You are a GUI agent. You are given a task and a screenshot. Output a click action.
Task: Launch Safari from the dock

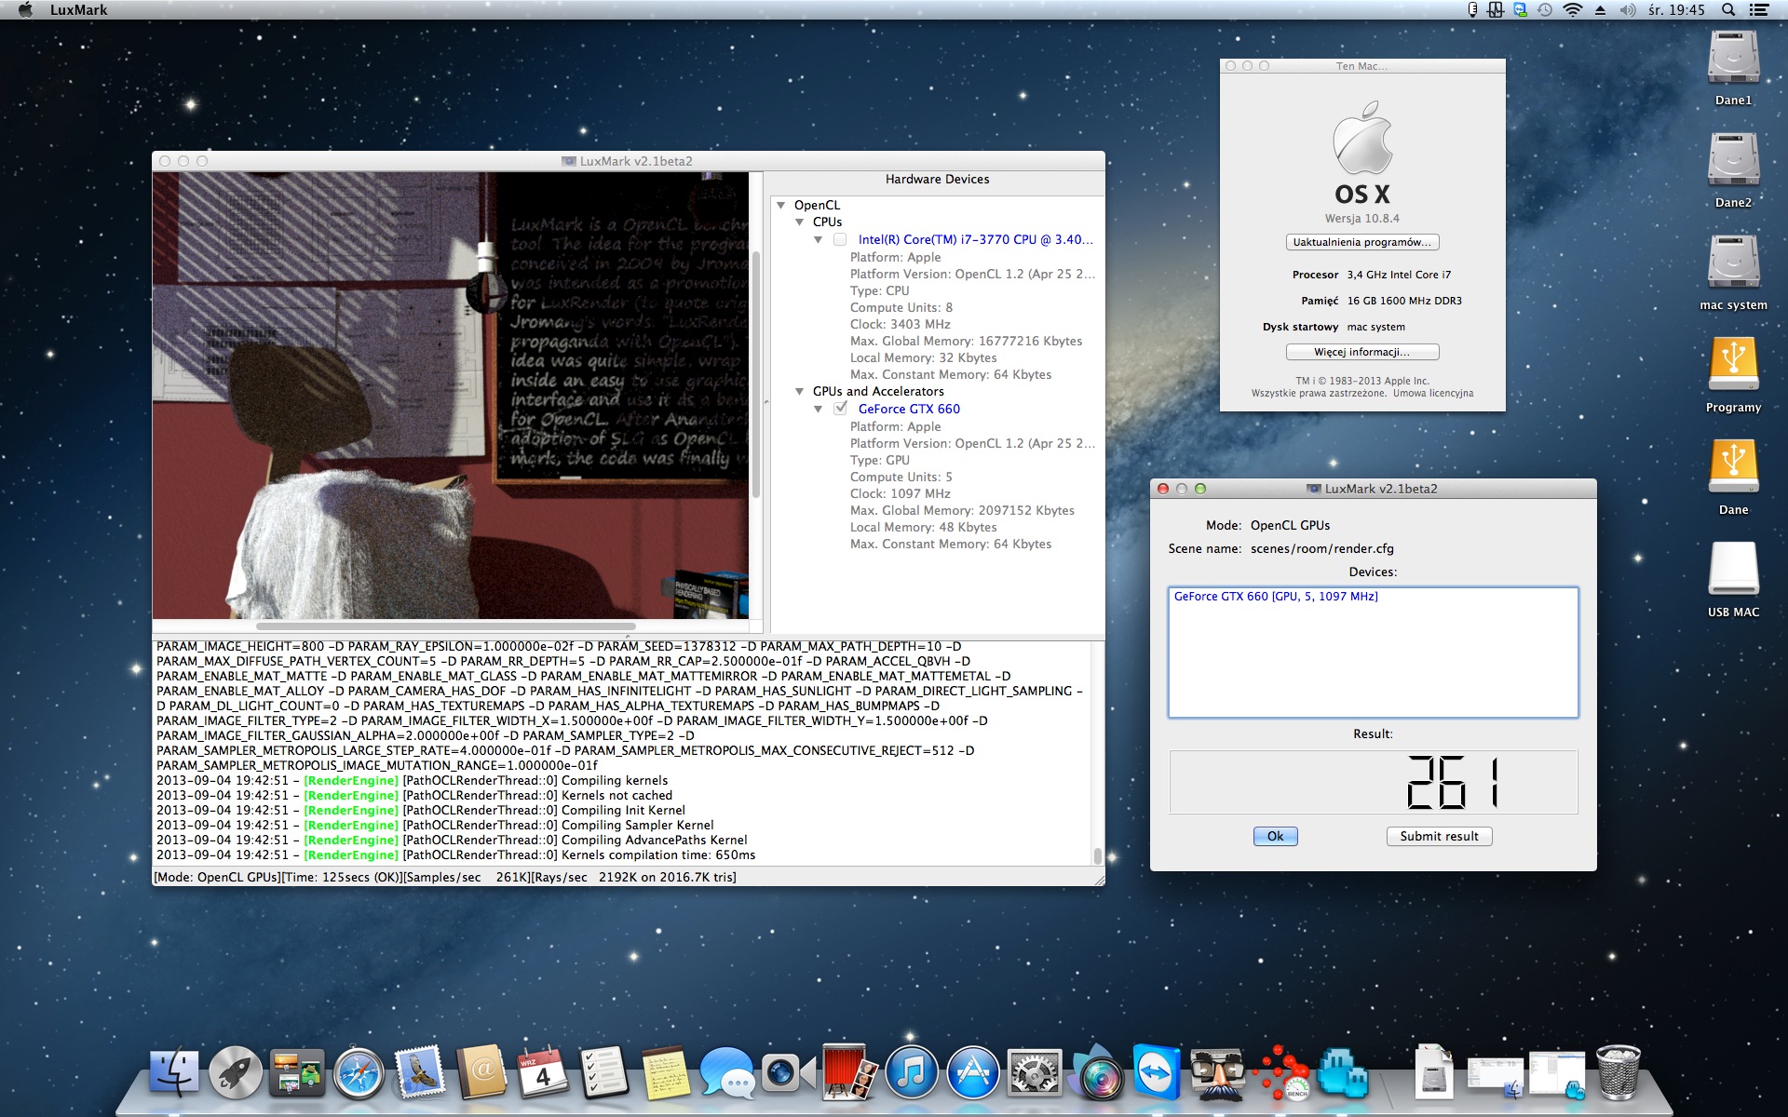pos(359,1072)
